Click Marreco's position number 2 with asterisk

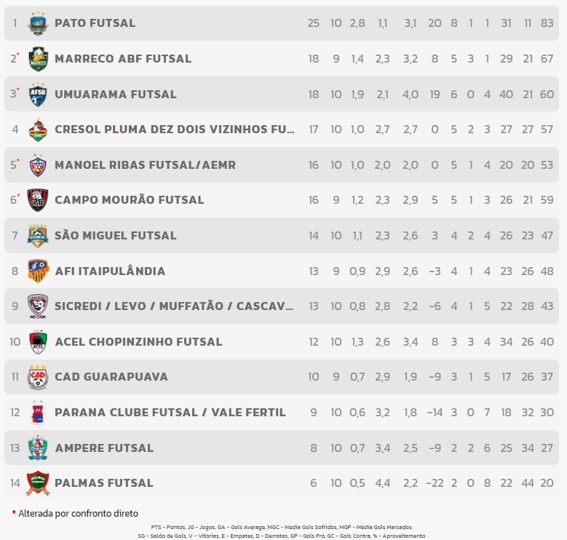tap(15, 58)
